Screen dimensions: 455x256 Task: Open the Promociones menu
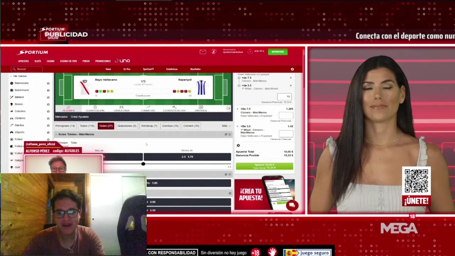pyautogui.click(x=103, y=61)
